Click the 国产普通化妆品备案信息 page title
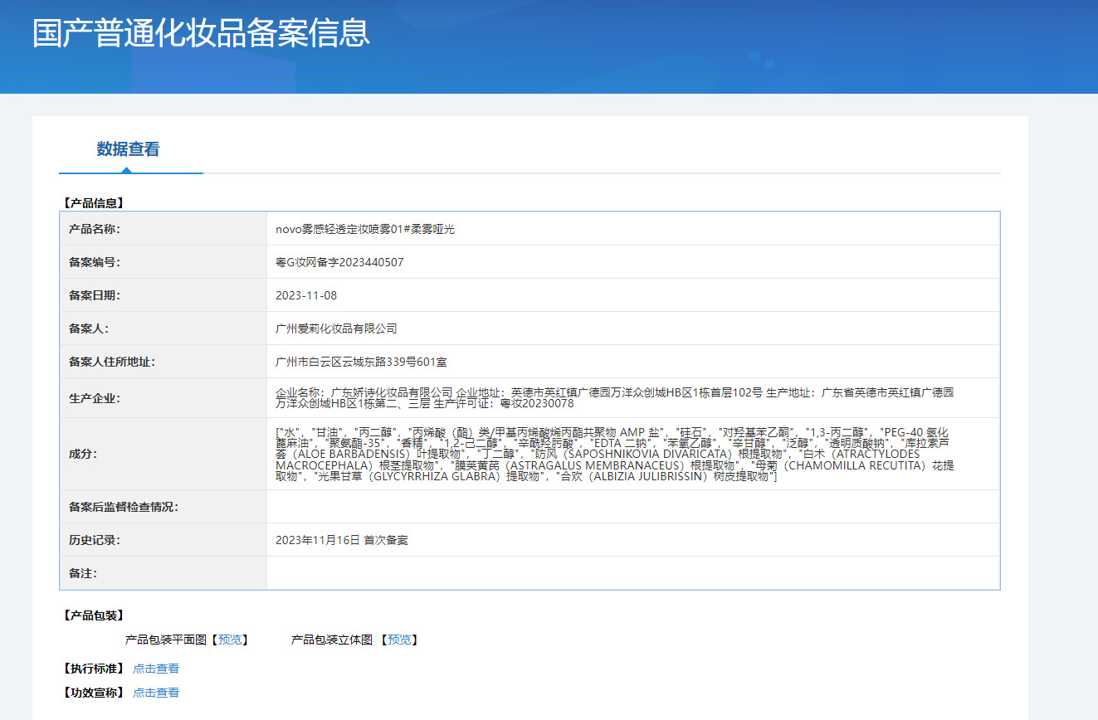 coord(201,33)
